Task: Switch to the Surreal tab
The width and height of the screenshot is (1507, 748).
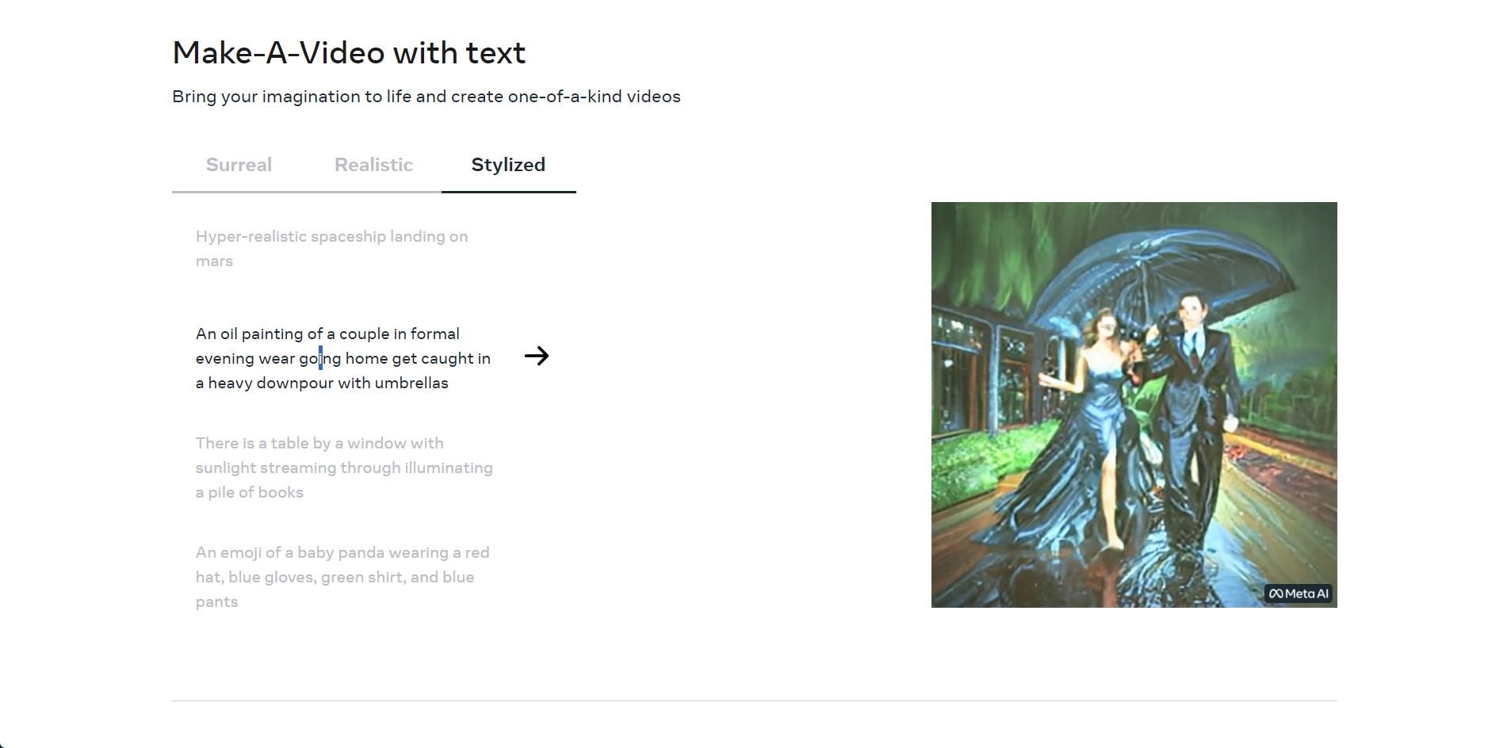Action: click(239, 165)
